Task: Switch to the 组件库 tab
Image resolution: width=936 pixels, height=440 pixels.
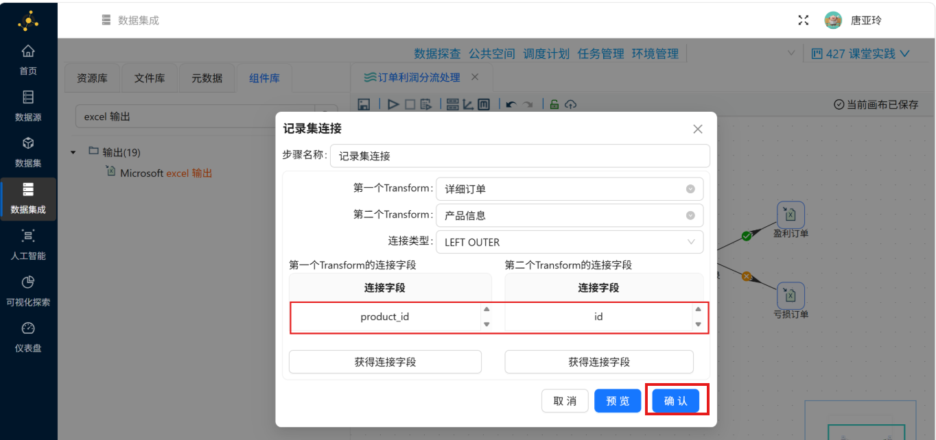Action: (264, 78)
